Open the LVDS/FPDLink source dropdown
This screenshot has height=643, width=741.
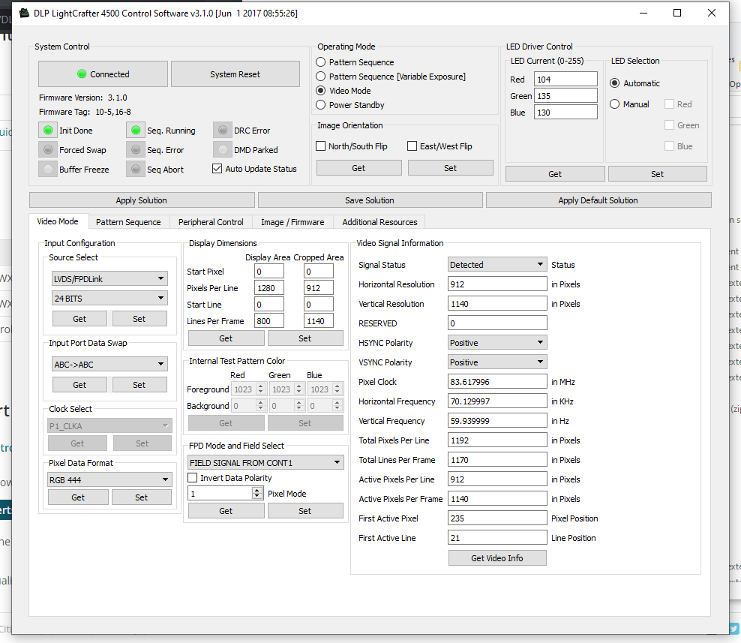pos(109,278)
